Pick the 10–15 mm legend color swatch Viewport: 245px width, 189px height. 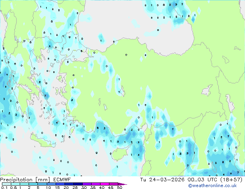[x=51, y=184]
